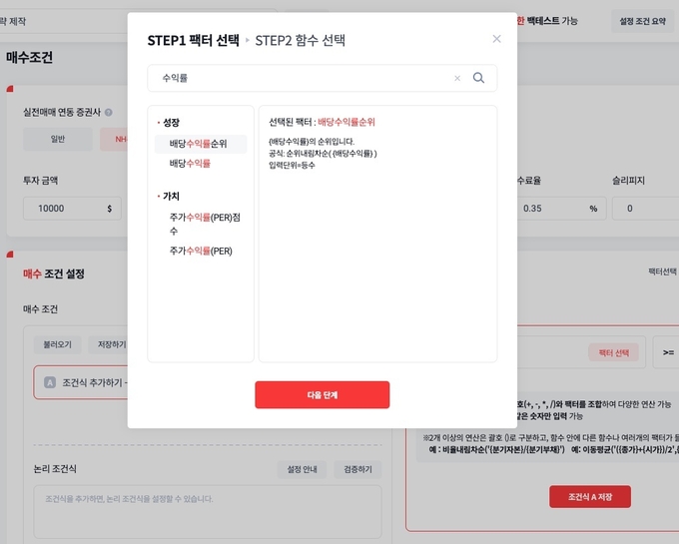Switch to STEP2 함수 선택 step
679x544 pixels.
pos(301,41)
